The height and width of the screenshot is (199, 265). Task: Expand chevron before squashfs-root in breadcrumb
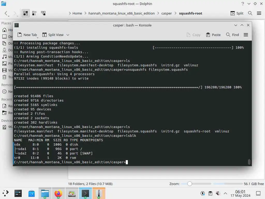tap(175, 13)
